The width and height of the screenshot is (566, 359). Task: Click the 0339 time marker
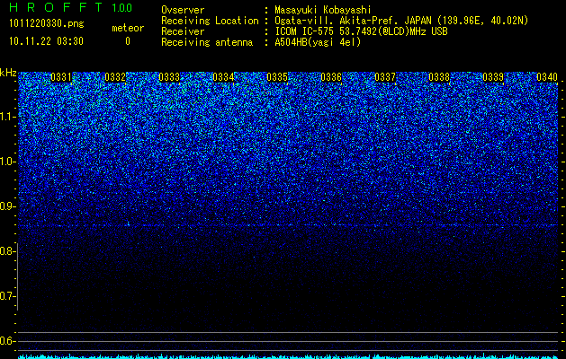(493, 77)
